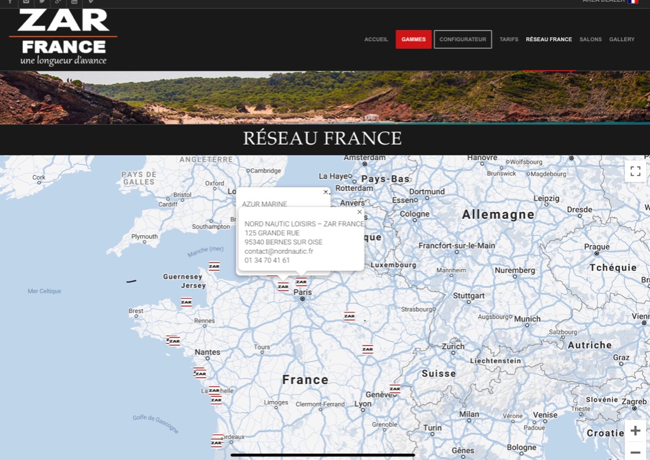
Task: Open the Twitter social icon
Action: pyautogui.click(x=42, y=2)
